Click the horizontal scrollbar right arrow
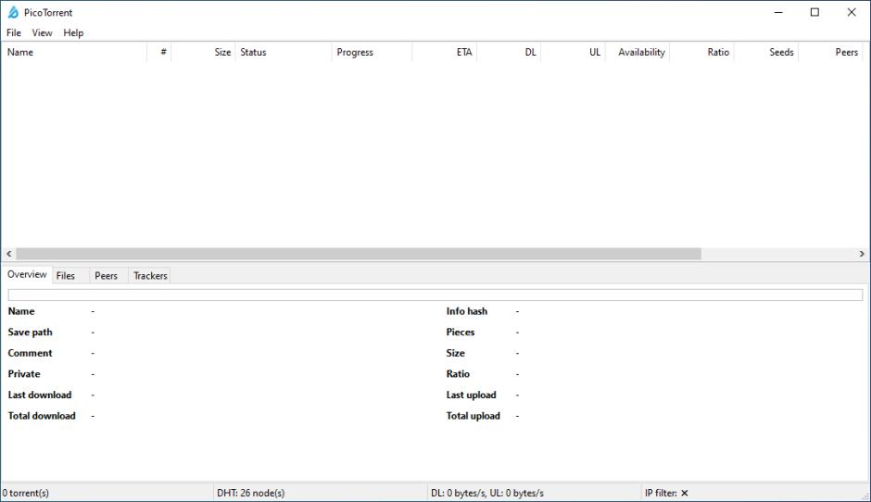 862,254
